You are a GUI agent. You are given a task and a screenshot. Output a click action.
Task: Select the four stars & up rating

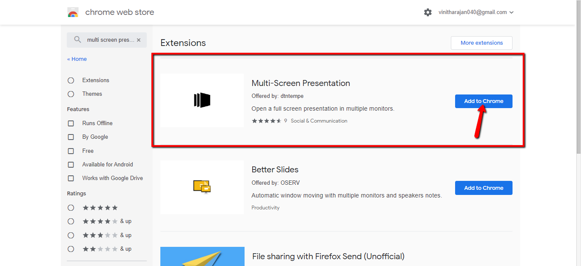pyautogui.click(x=71, y=221)
